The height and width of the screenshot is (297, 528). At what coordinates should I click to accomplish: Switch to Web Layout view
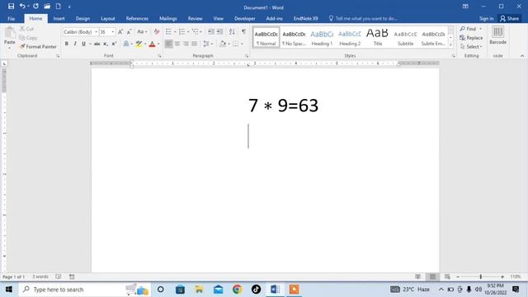point(447,276)
